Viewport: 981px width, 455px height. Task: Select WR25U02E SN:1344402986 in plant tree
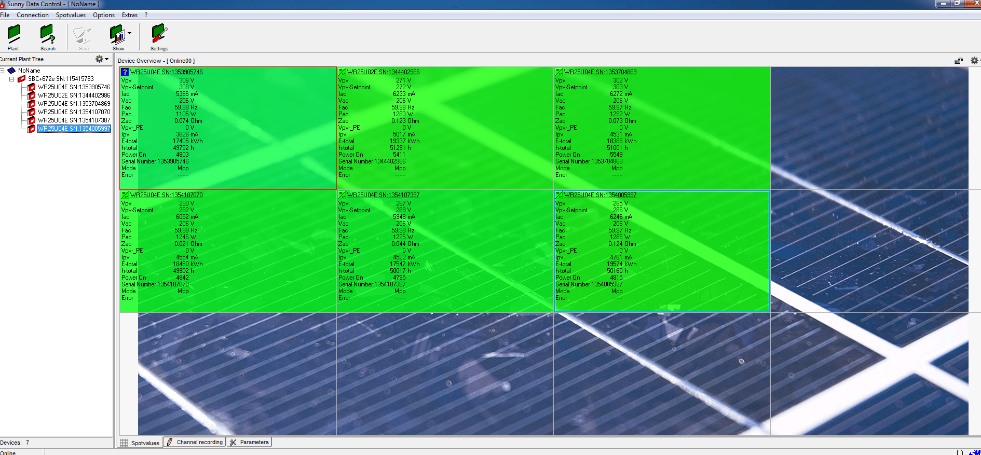coord(74,95)
